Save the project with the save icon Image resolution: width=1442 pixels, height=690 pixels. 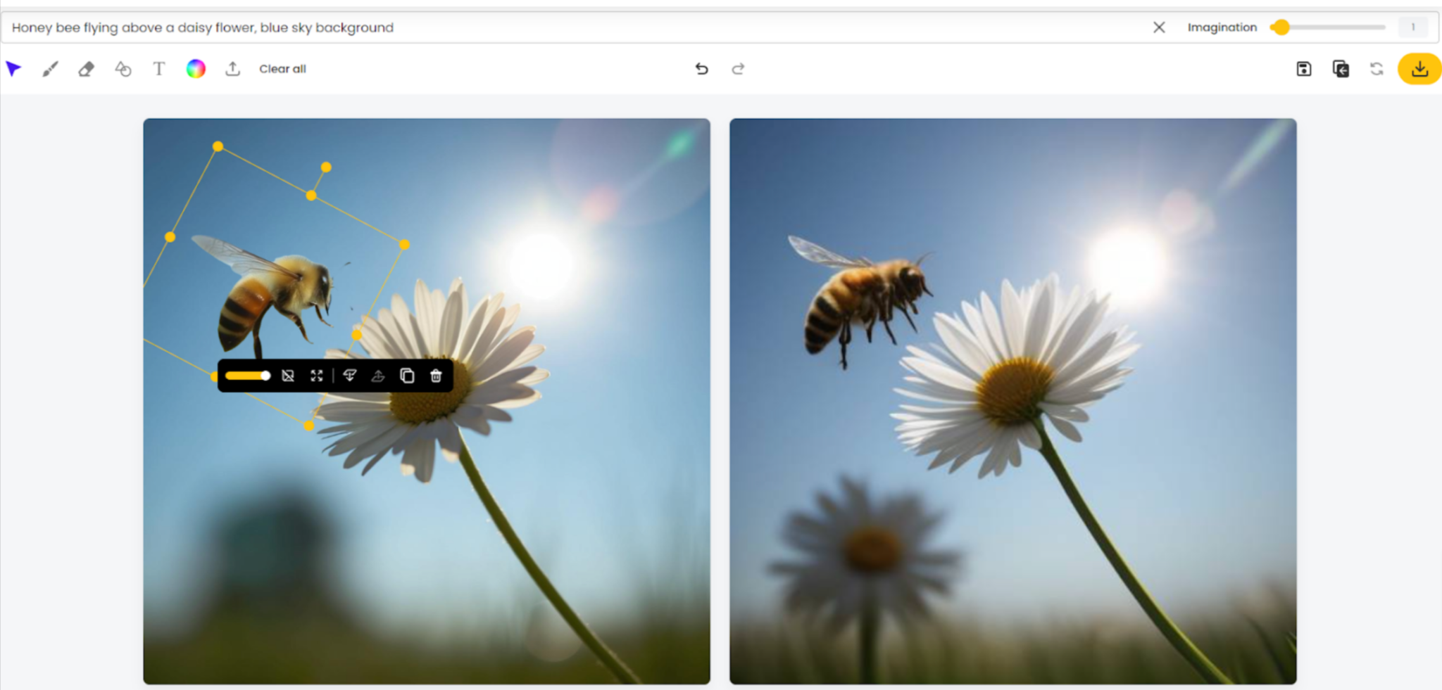tap(1304, 68)
